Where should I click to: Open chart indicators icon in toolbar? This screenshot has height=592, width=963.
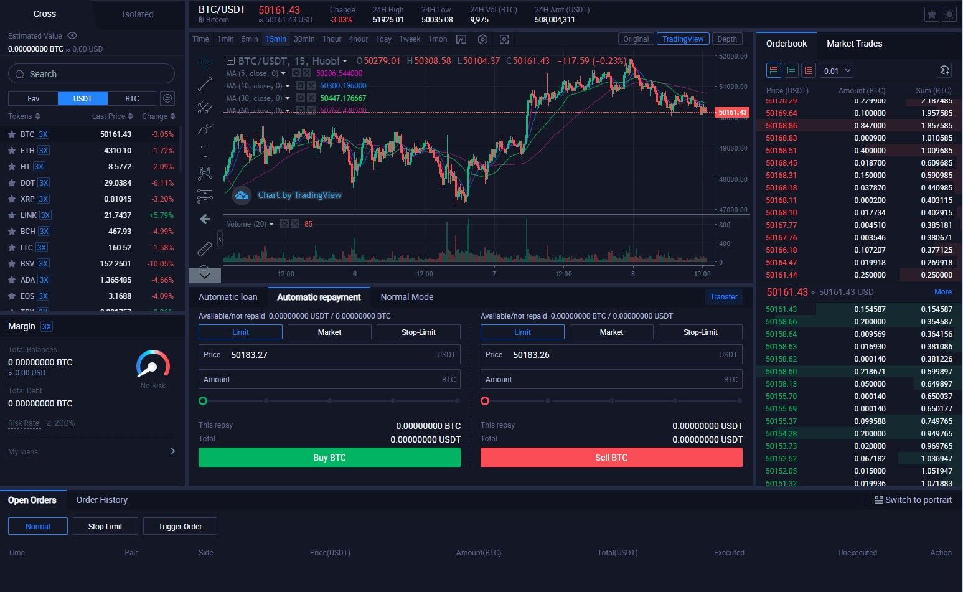coord(461,39)
